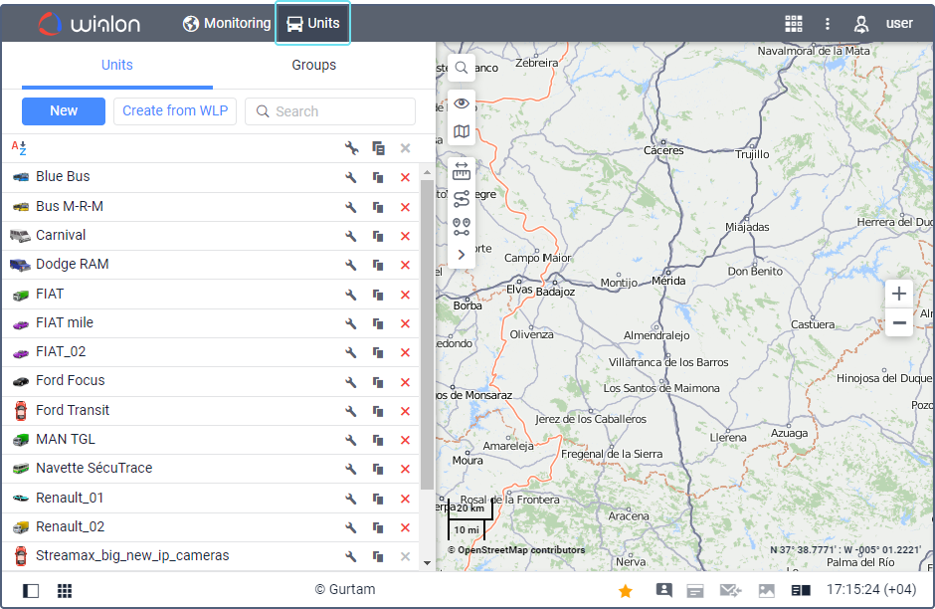Toggle the split view icon near clock

[x=801, y=590]
